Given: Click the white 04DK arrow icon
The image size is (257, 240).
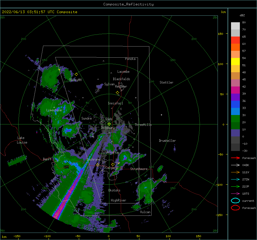Looking at the screenshot, I should coord(235,165).
